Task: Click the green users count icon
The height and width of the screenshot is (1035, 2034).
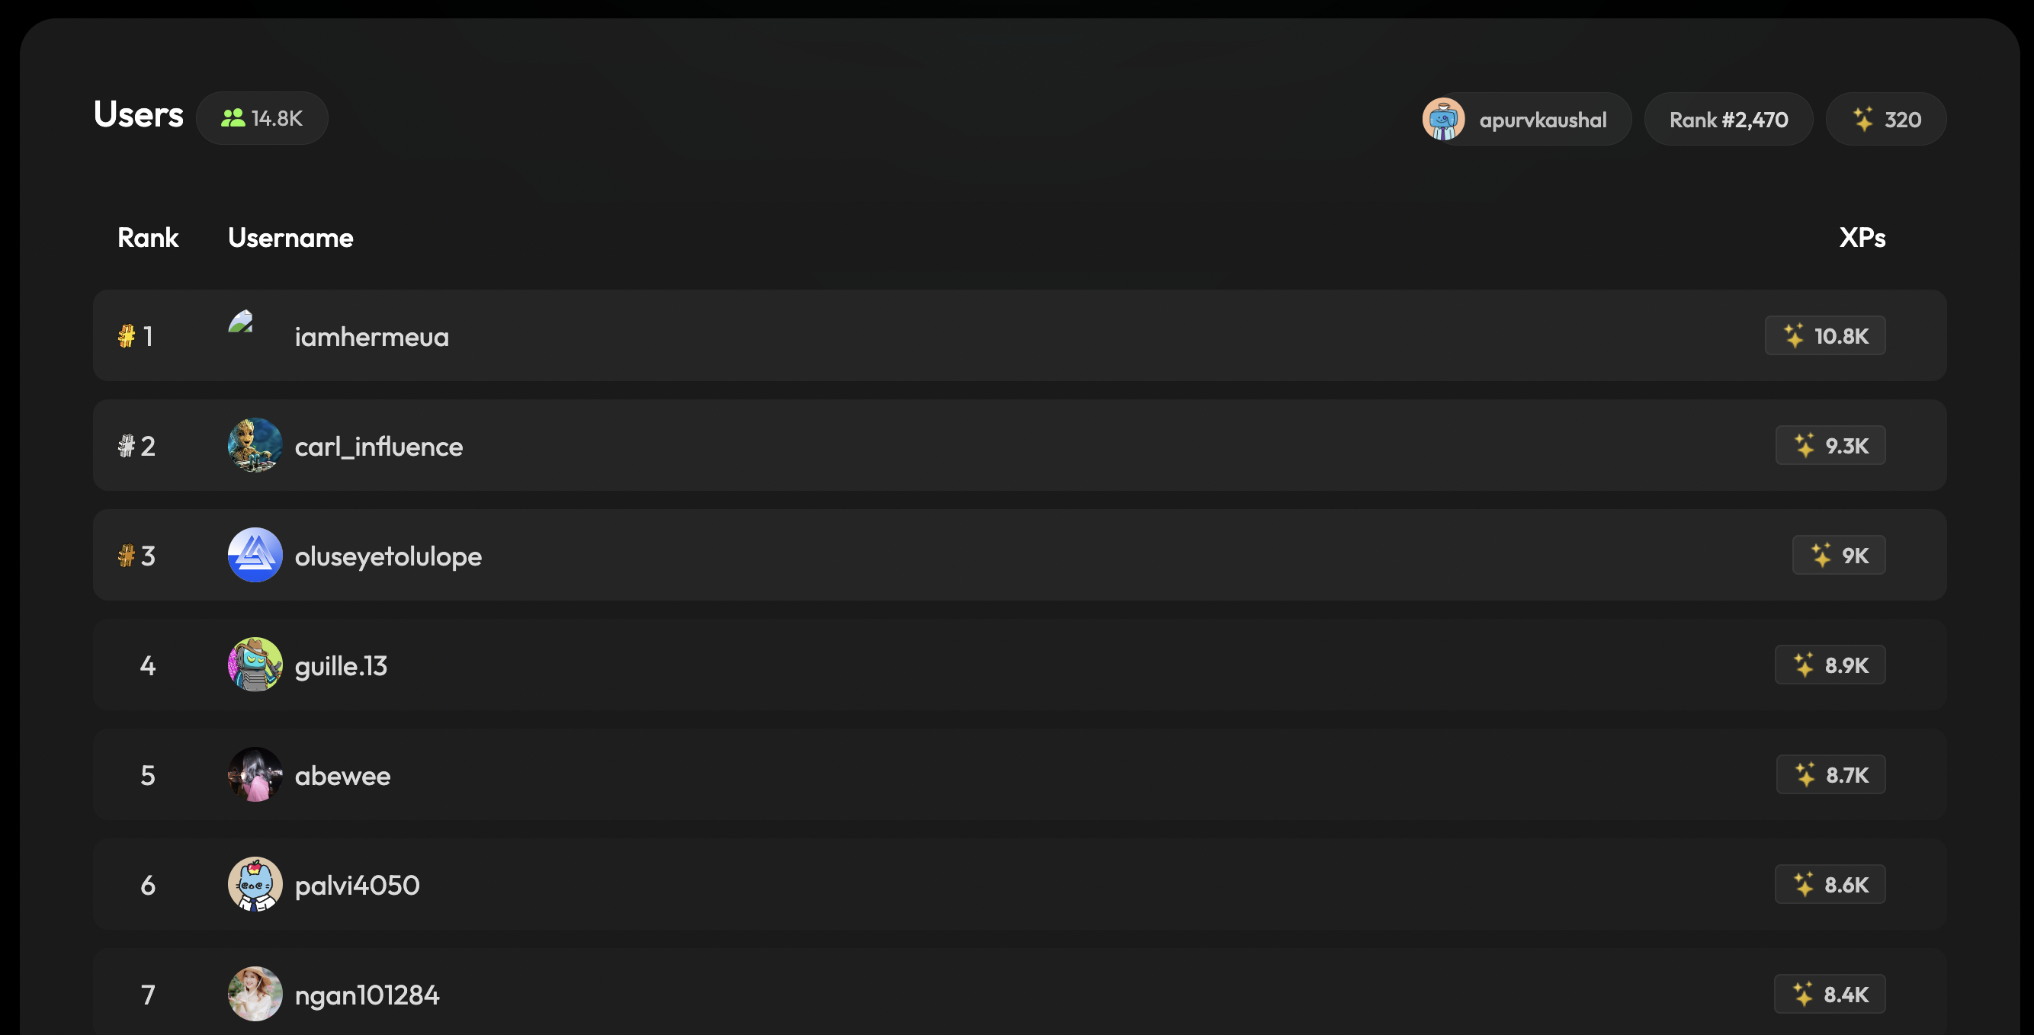Action: 232,118
